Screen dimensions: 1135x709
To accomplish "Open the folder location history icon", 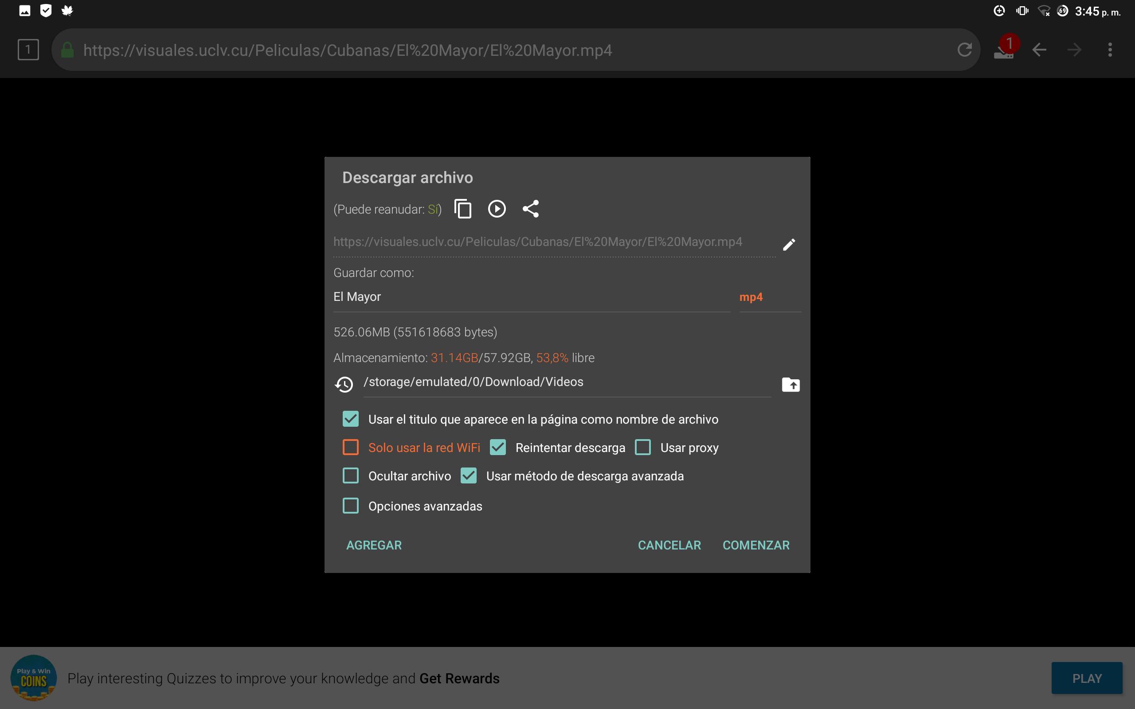I will point(344,385).
